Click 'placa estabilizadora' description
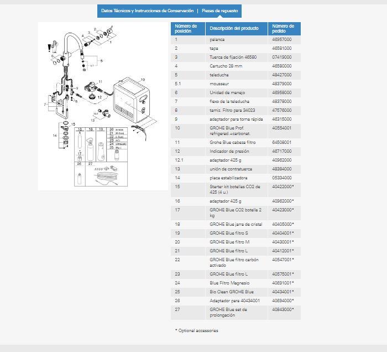The image size is (387, 352). click(x=228, y=178)
